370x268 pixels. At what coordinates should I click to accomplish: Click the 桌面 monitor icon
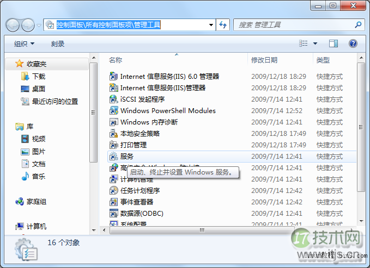[25, 89]
